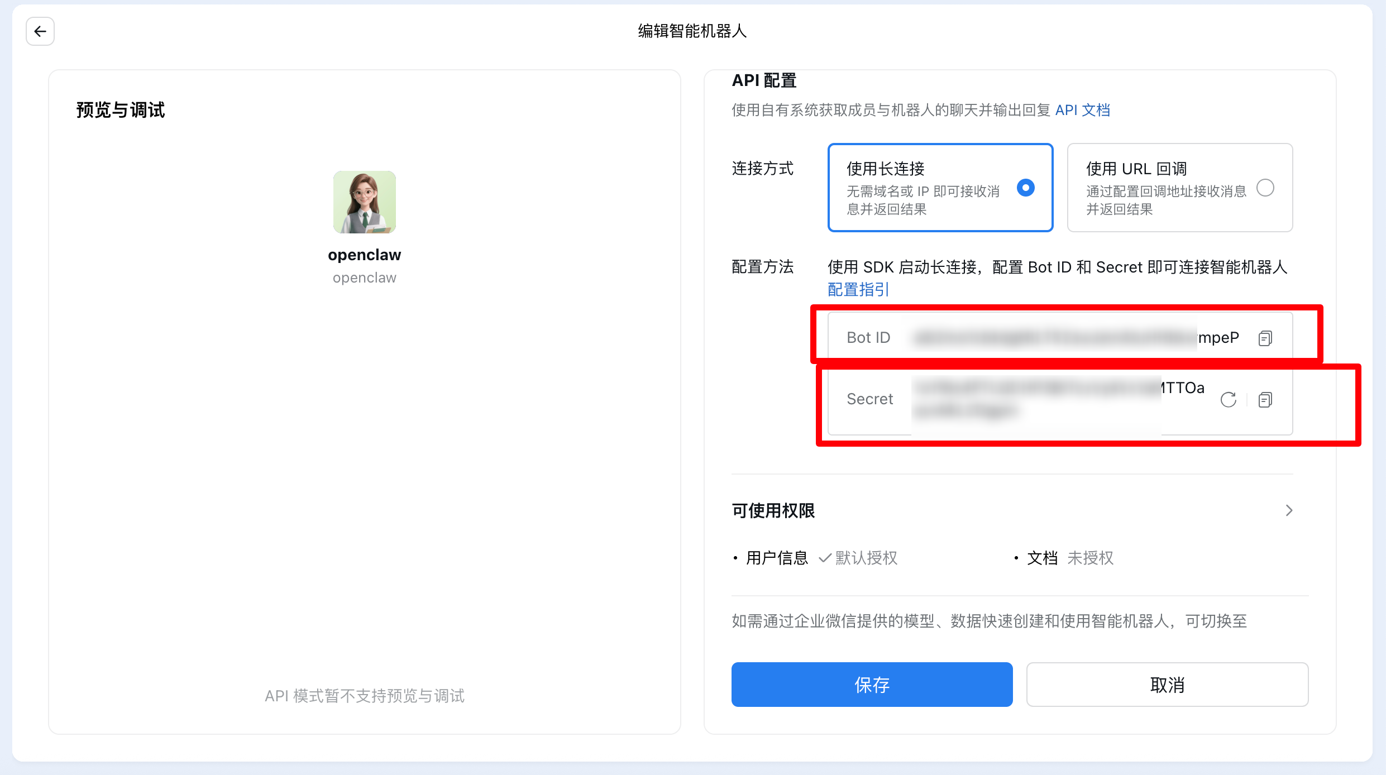Expand the permissions chevron arrow
1386x775 pixels.
pyautogui.click(x=1289, y=510)
